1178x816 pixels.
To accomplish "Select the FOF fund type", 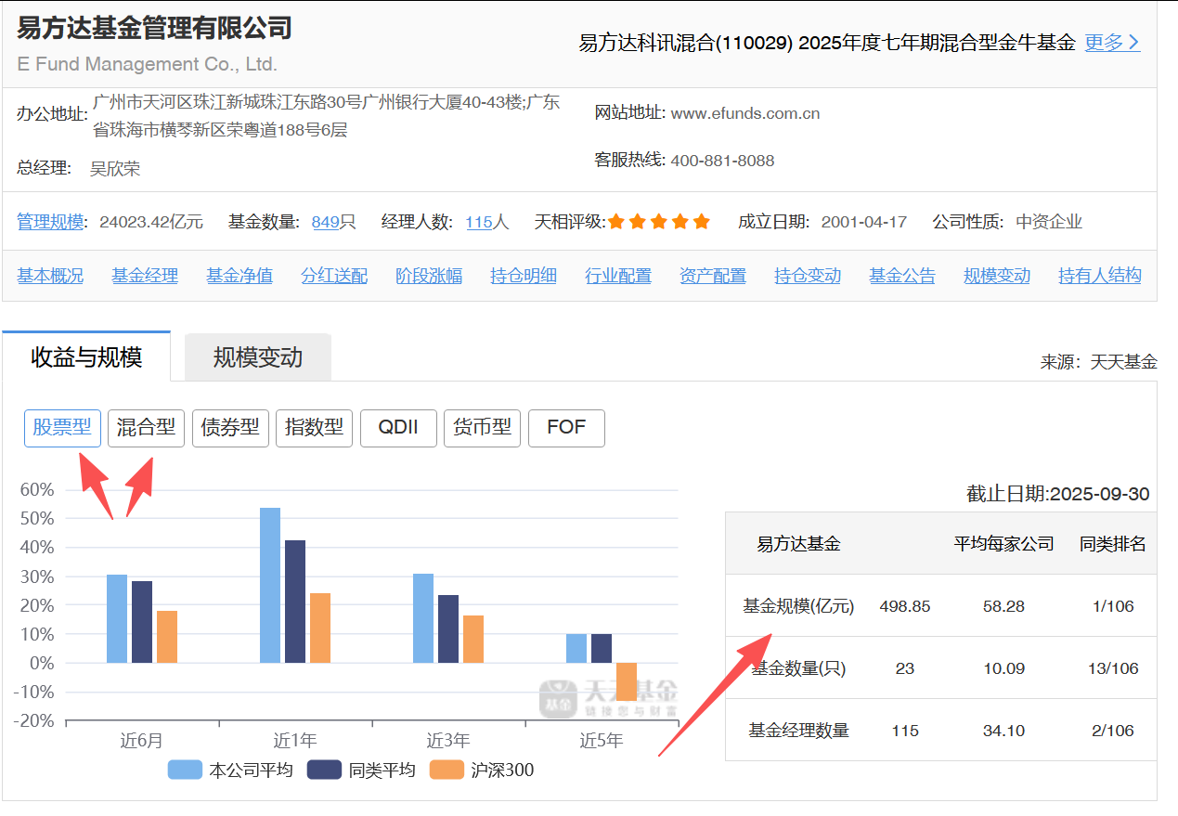I will pos(566,428).
